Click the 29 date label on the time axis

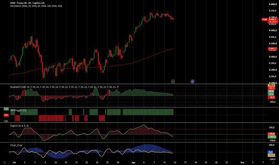pos(118,163)
